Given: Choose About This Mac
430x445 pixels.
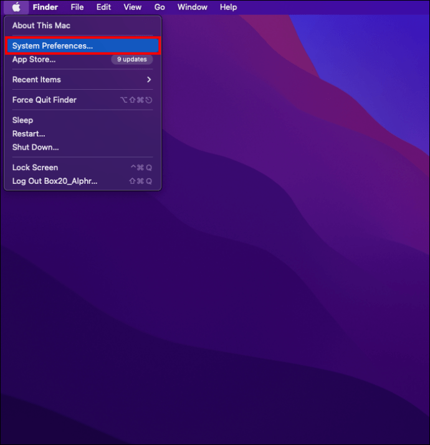Looking at the screenshot, I should [x=83, y=26].
